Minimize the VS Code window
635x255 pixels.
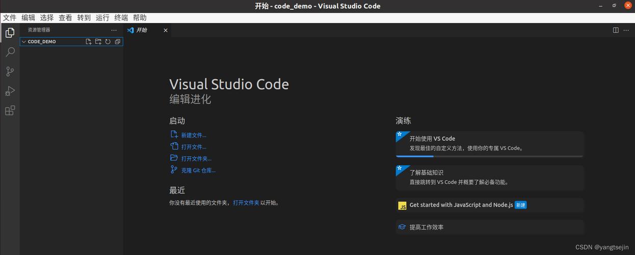click(601, 6)
